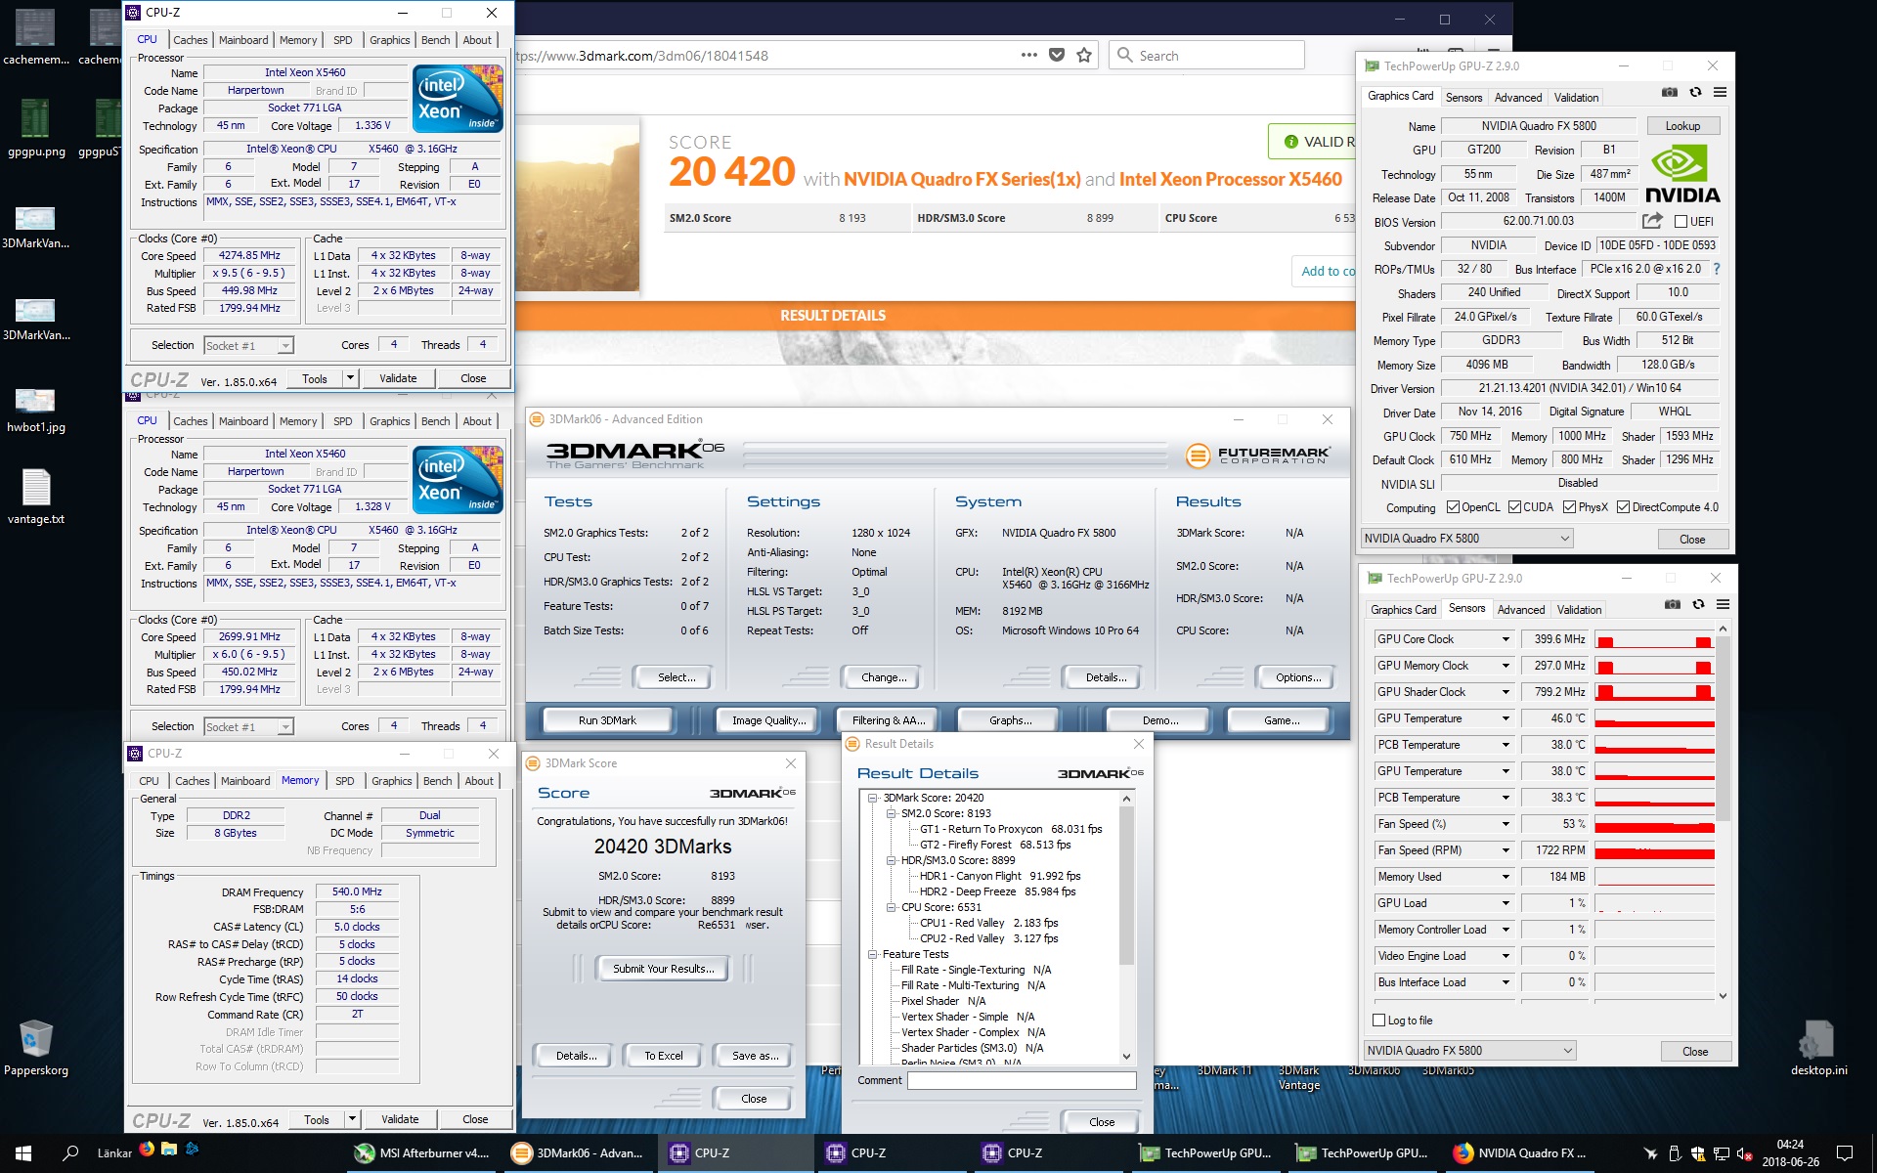Open the Memory Used sensor dropdown
Viewport: 1877px width, 1173px height.
click(1506, 876)
